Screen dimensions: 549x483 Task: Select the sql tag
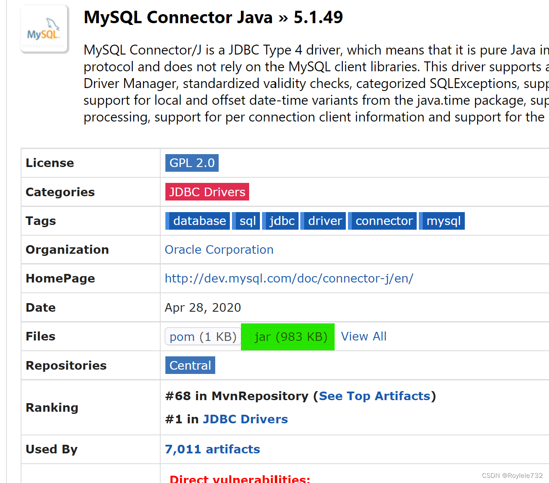click(247, 221)
